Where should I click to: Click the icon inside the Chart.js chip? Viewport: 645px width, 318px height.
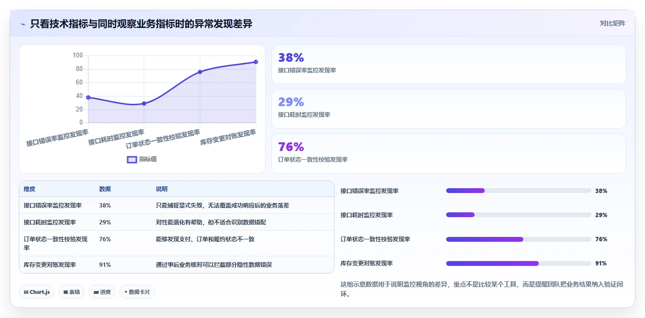click(x=26, y=292)
